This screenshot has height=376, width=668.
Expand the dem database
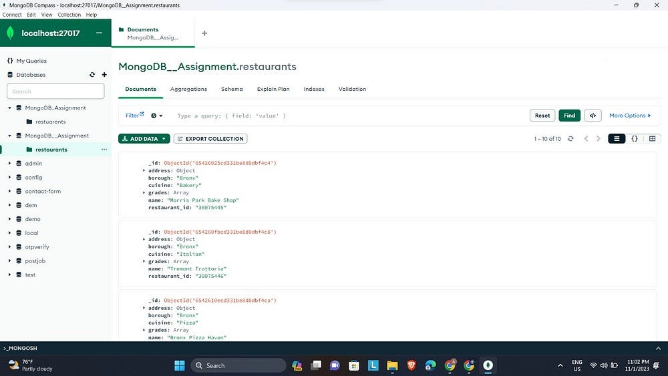point(9,205)
